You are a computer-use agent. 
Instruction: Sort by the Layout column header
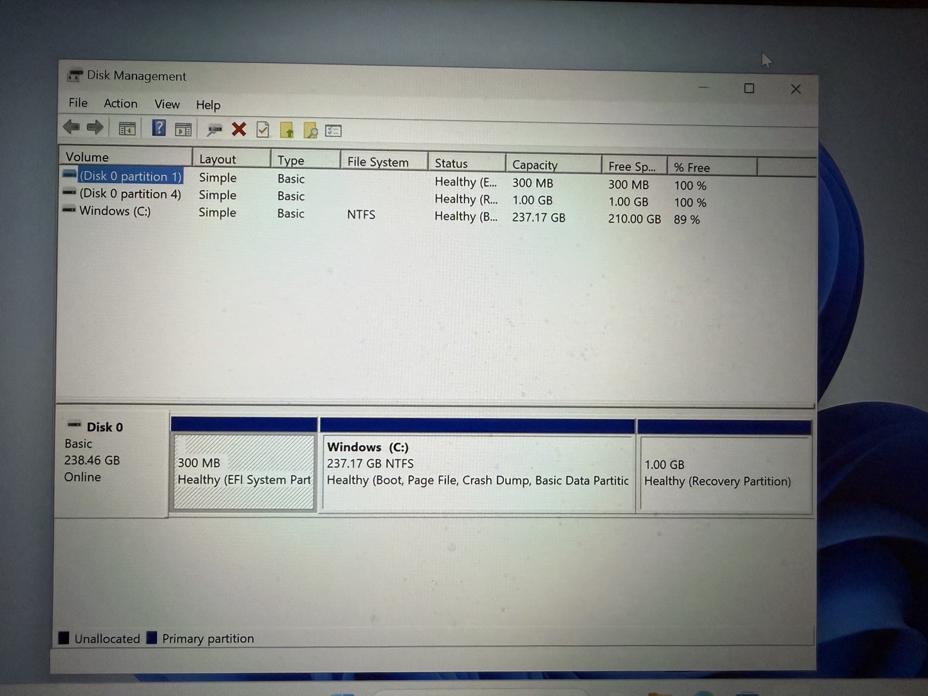click(231, 159)
